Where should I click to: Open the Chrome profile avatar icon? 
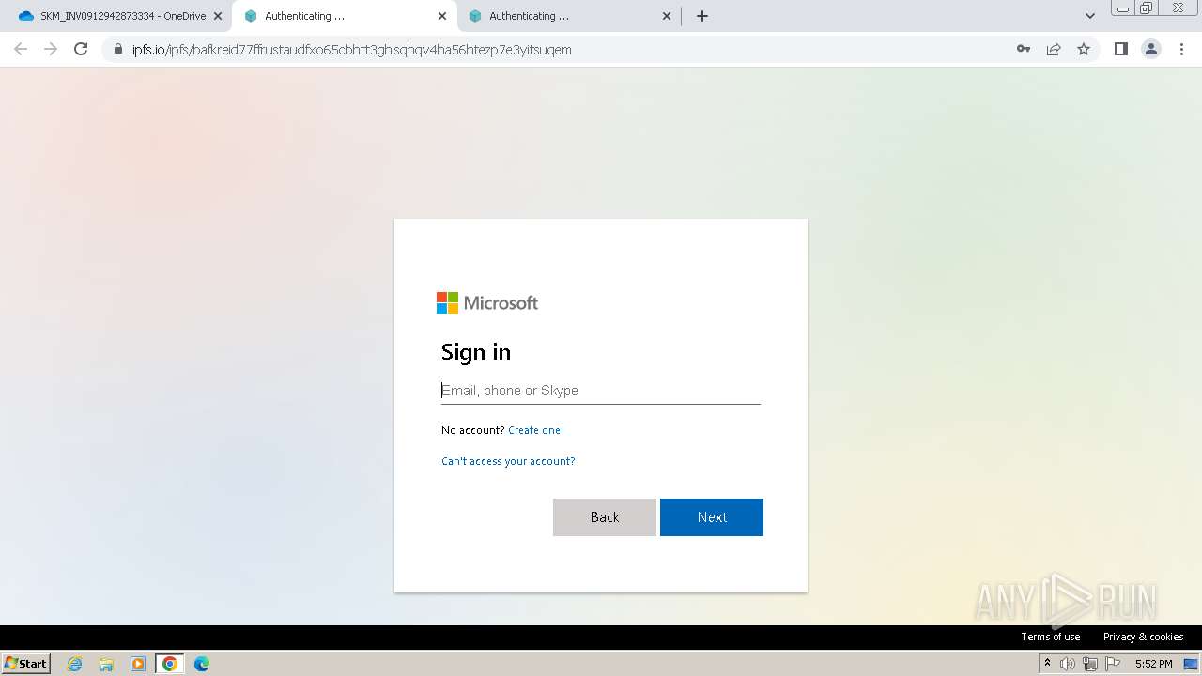[1151, 50]
